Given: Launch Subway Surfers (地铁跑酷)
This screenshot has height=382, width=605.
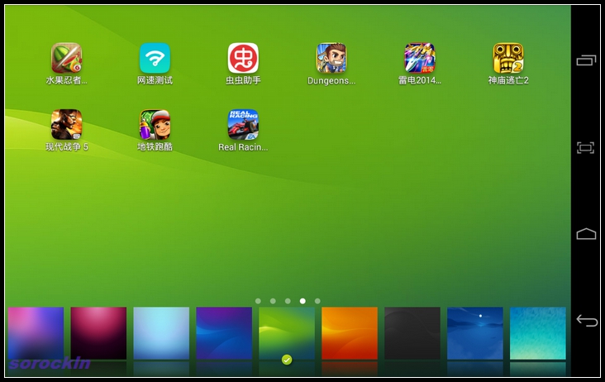Looking at the screenshot, I should [x=155, y=126].
